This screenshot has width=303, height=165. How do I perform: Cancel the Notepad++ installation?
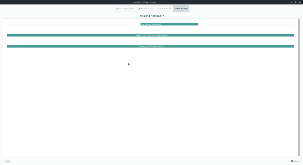297,161
